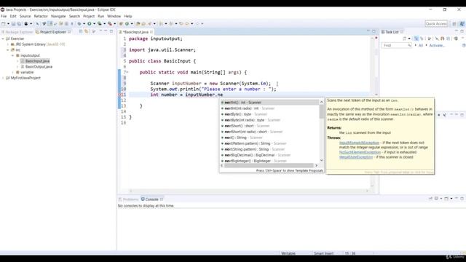Open InputMismatchException link in Javadoc popup
This screenshot has height=262, width=466.
(x=359, y=143)
